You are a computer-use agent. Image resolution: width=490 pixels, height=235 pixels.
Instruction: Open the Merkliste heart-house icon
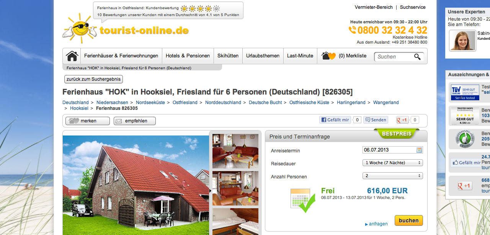point(328,56)
